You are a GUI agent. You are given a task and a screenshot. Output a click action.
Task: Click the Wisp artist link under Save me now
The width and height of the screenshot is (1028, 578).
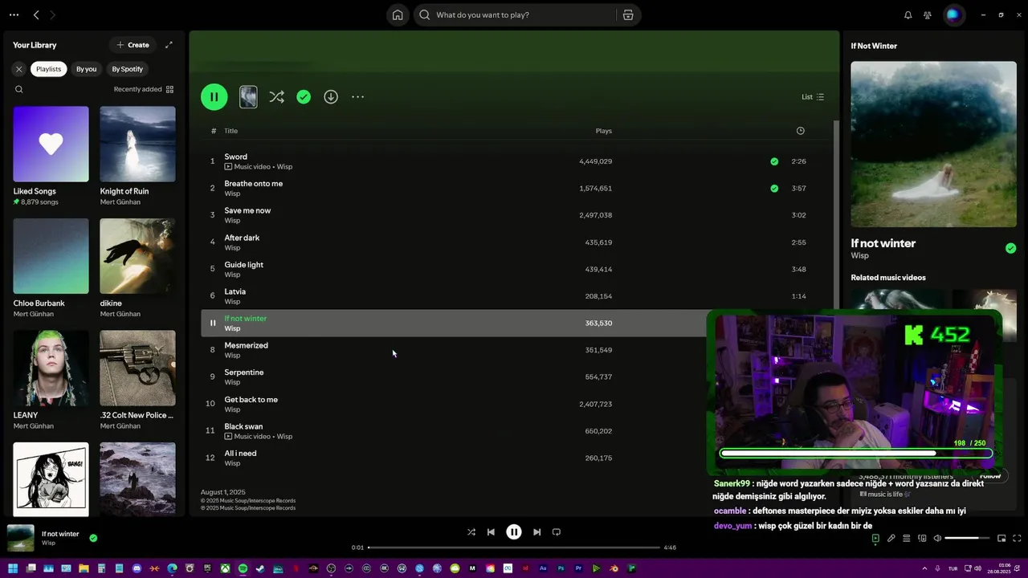pos(232,221)
